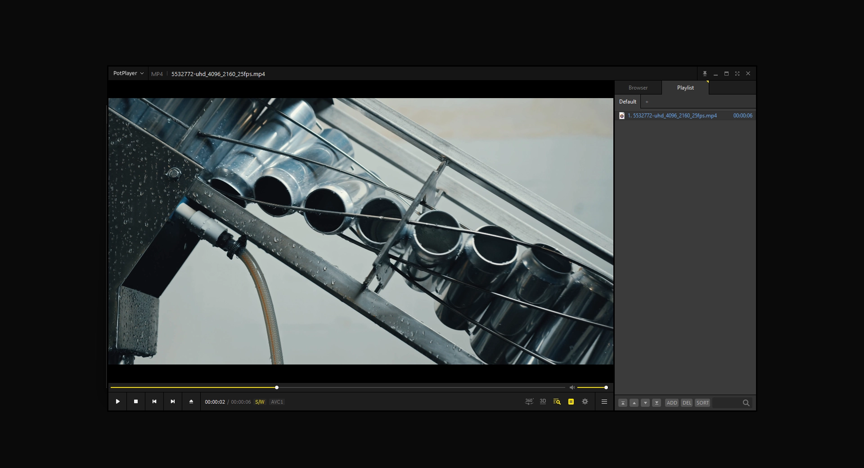Move selected item down with arrow button

coord(645,403)
